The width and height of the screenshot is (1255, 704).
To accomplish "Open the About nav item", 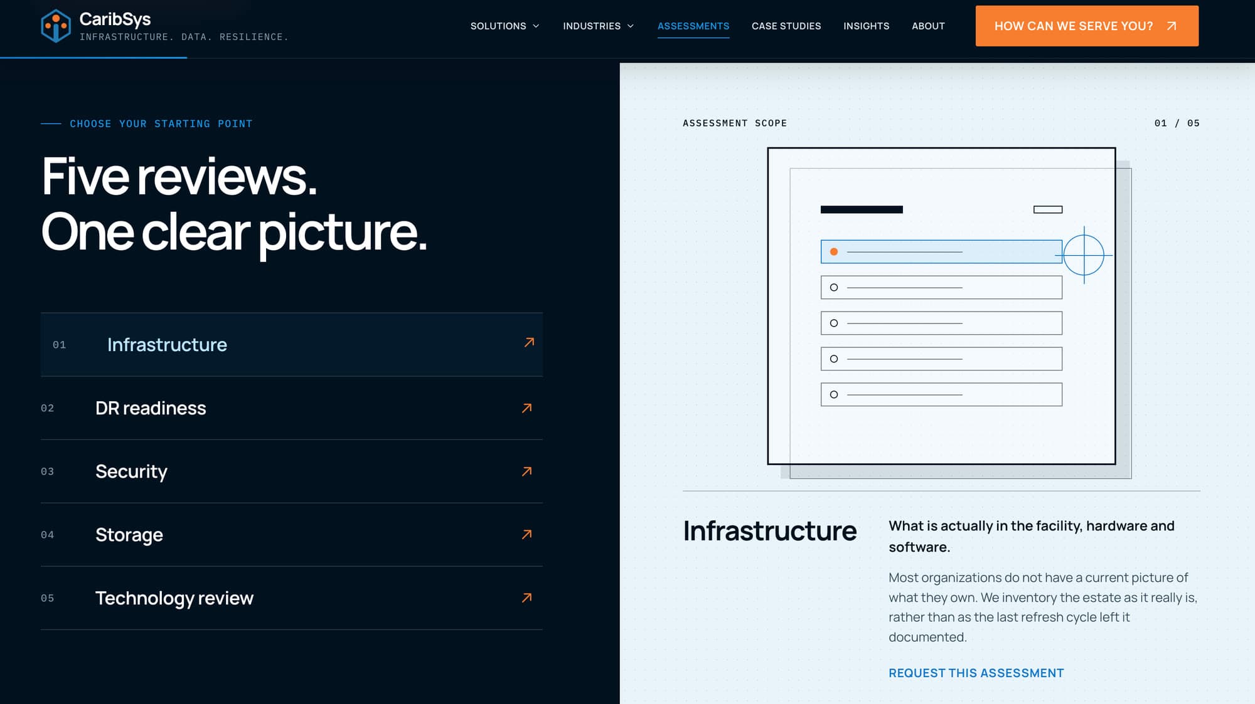I will click(928, 26).
